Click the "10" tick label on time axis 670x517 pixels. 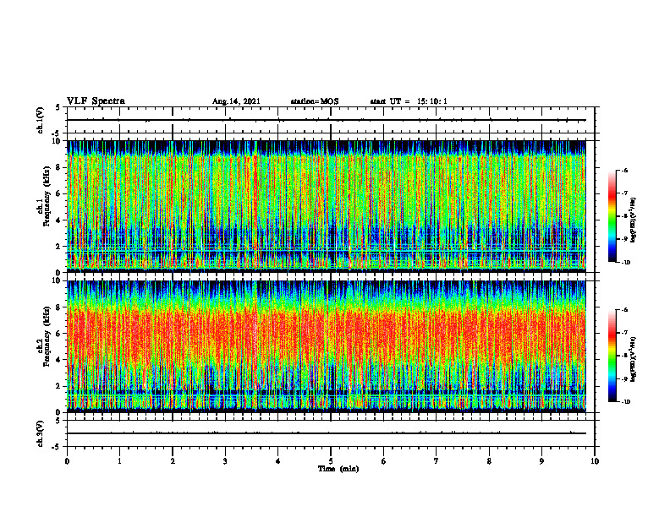click(595, 461)
